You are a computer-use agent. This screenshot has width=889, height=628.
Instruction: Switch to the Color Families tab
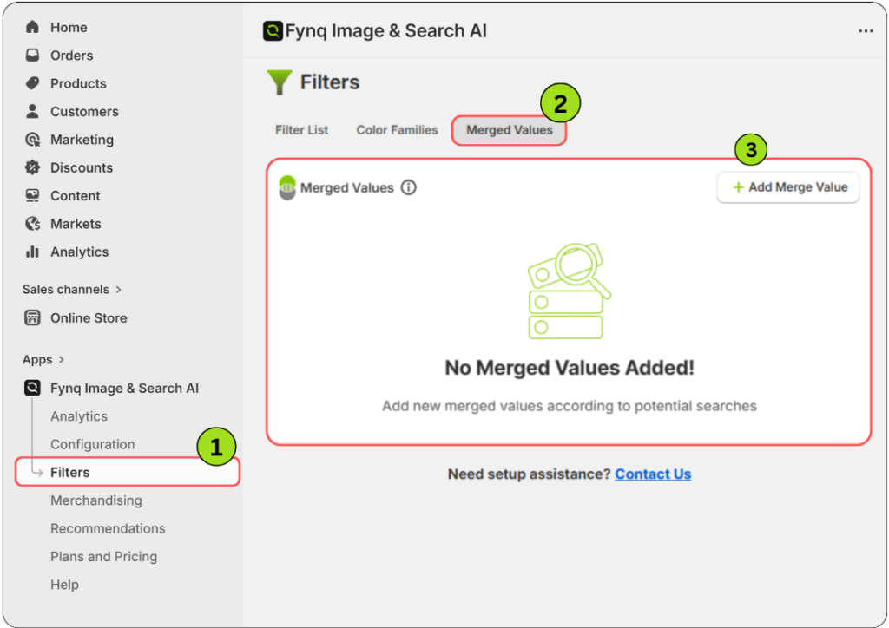pos(397,130)
